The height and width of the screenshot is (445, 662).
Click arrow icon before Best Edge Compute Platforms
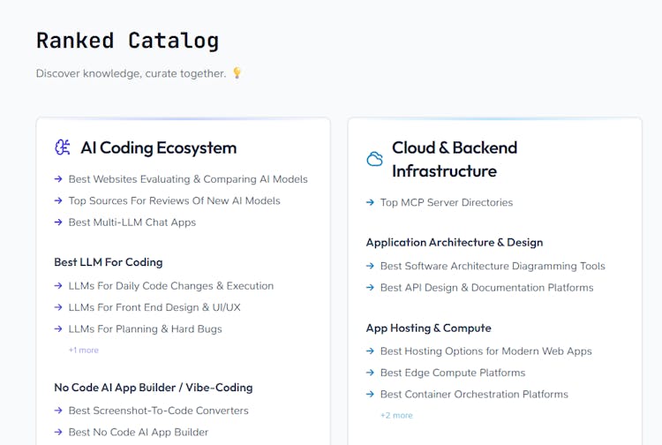(x=370, y=373)
